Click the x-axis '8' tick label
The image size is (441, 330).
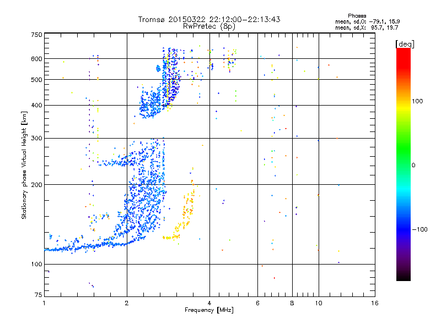[292, 303]
